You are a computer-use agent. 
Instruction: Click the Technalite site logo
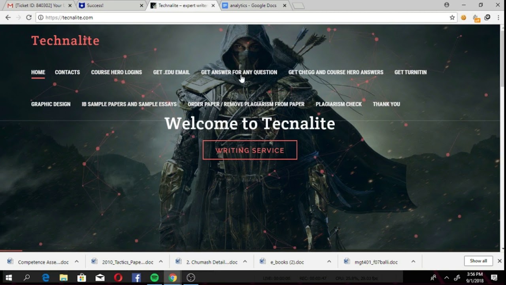(65, 40)
